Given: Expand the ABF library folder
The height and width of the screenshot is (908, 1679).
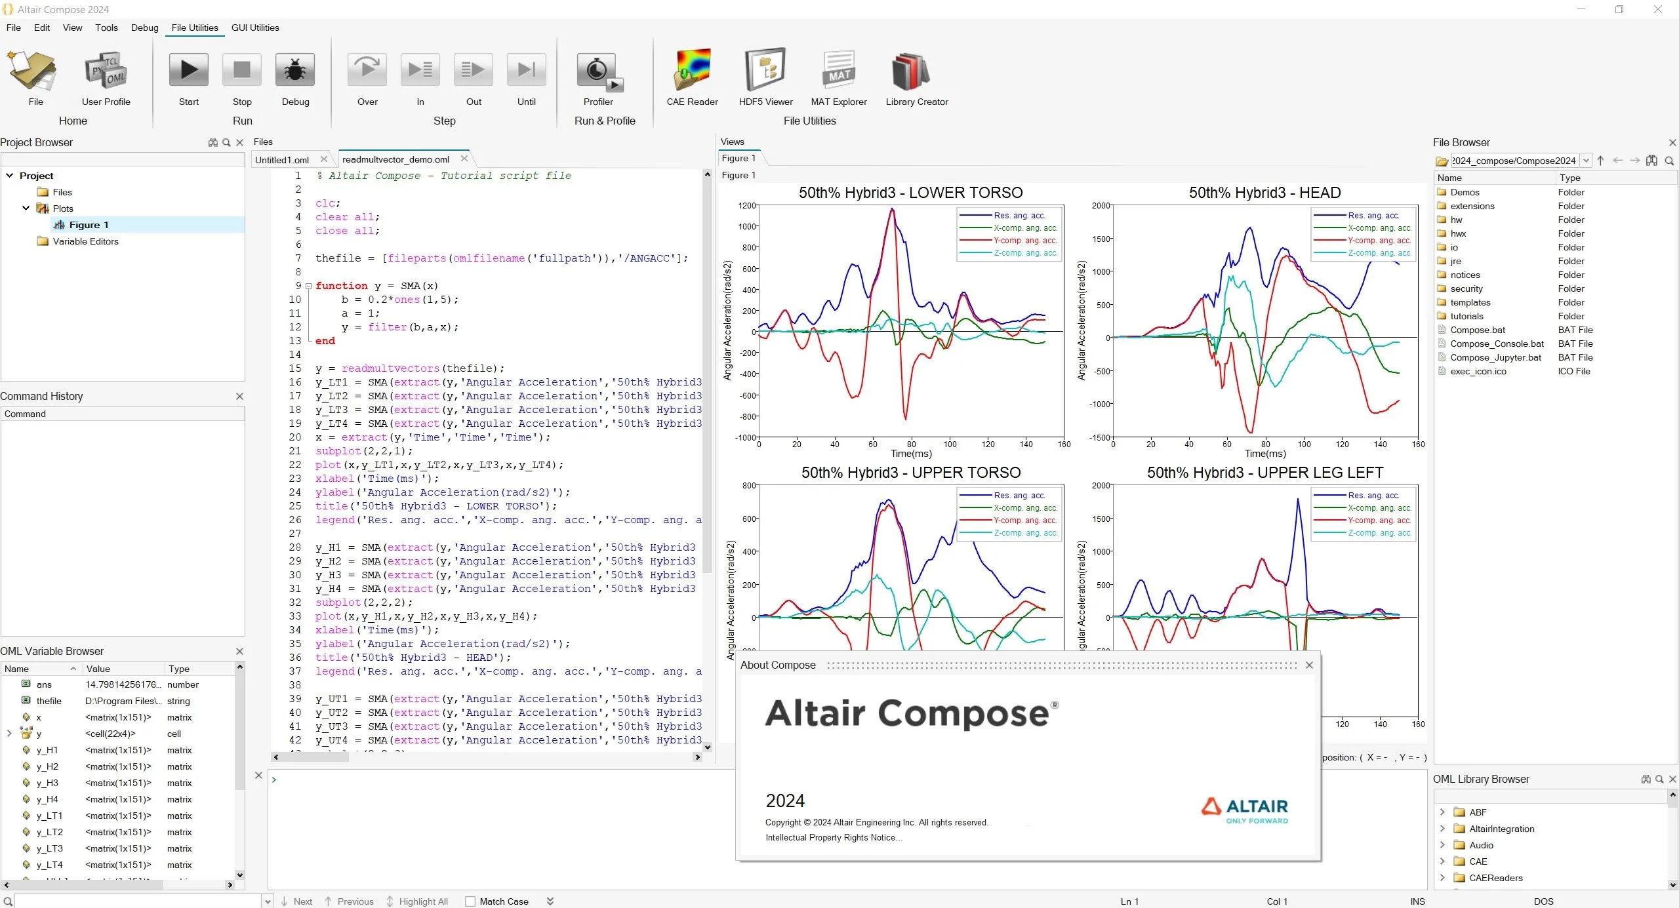Looking at the screenshot, I should click(1442, 812).
